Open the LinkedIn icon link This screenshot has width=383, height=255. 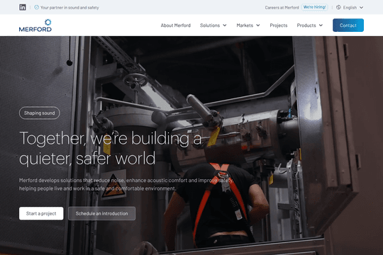click(23, 7)
